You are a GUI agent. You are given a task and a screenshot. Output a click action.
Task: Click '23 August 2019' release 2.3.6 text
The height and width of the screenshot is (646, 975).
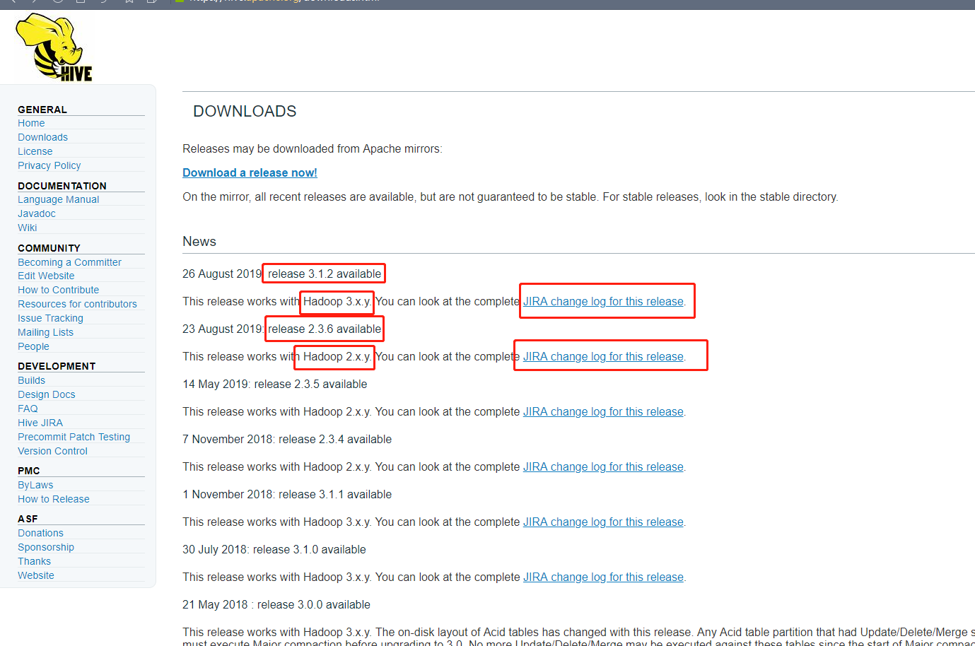pyautogui.click(x=282, y=329)
